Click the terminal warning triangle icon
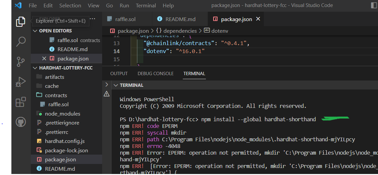Screen dimensions: 378x175 (106, 94)
